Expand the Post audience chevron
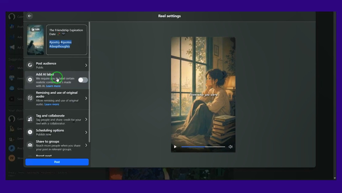Viewport: 342px width, 193px height. click(86, 65)
